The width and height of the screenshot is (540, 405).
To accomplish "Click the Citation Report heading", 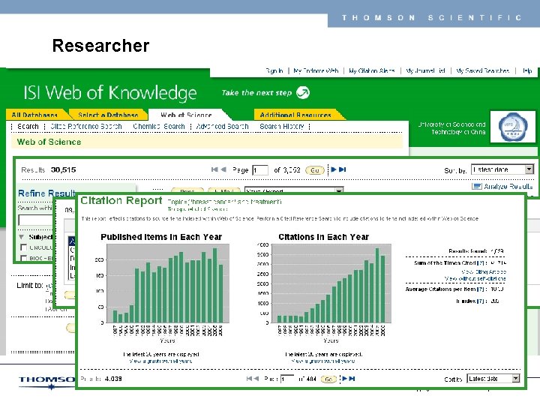I will [121, 200].
